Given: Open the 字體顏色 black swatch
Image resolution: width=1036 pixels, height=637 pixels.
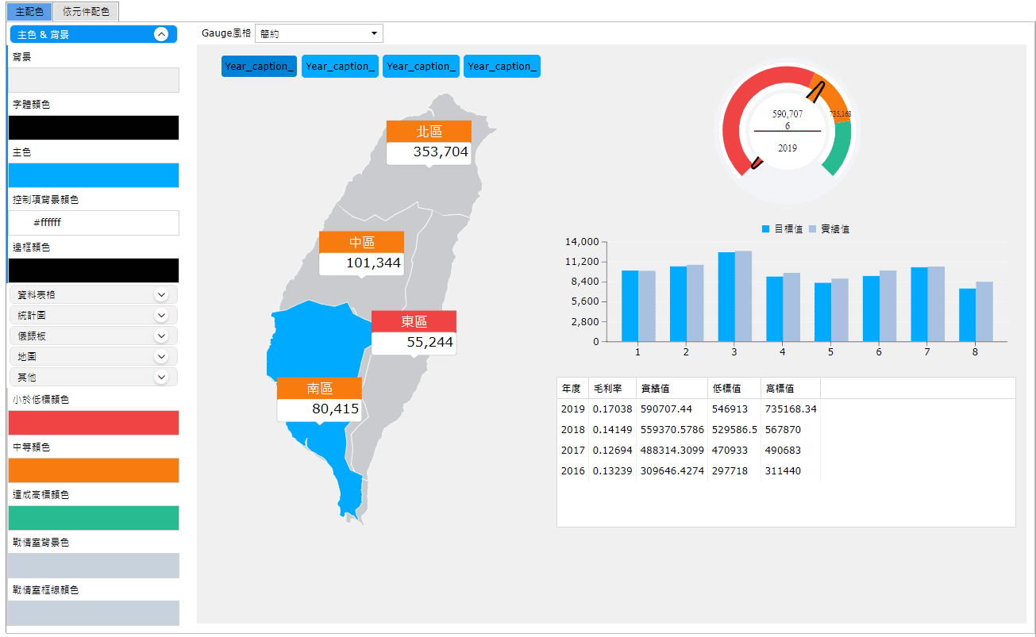Looking at the screenshot, I should click(94, 128).
